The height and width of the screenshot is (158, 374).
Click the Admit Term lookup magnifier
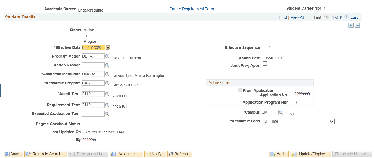107,94
